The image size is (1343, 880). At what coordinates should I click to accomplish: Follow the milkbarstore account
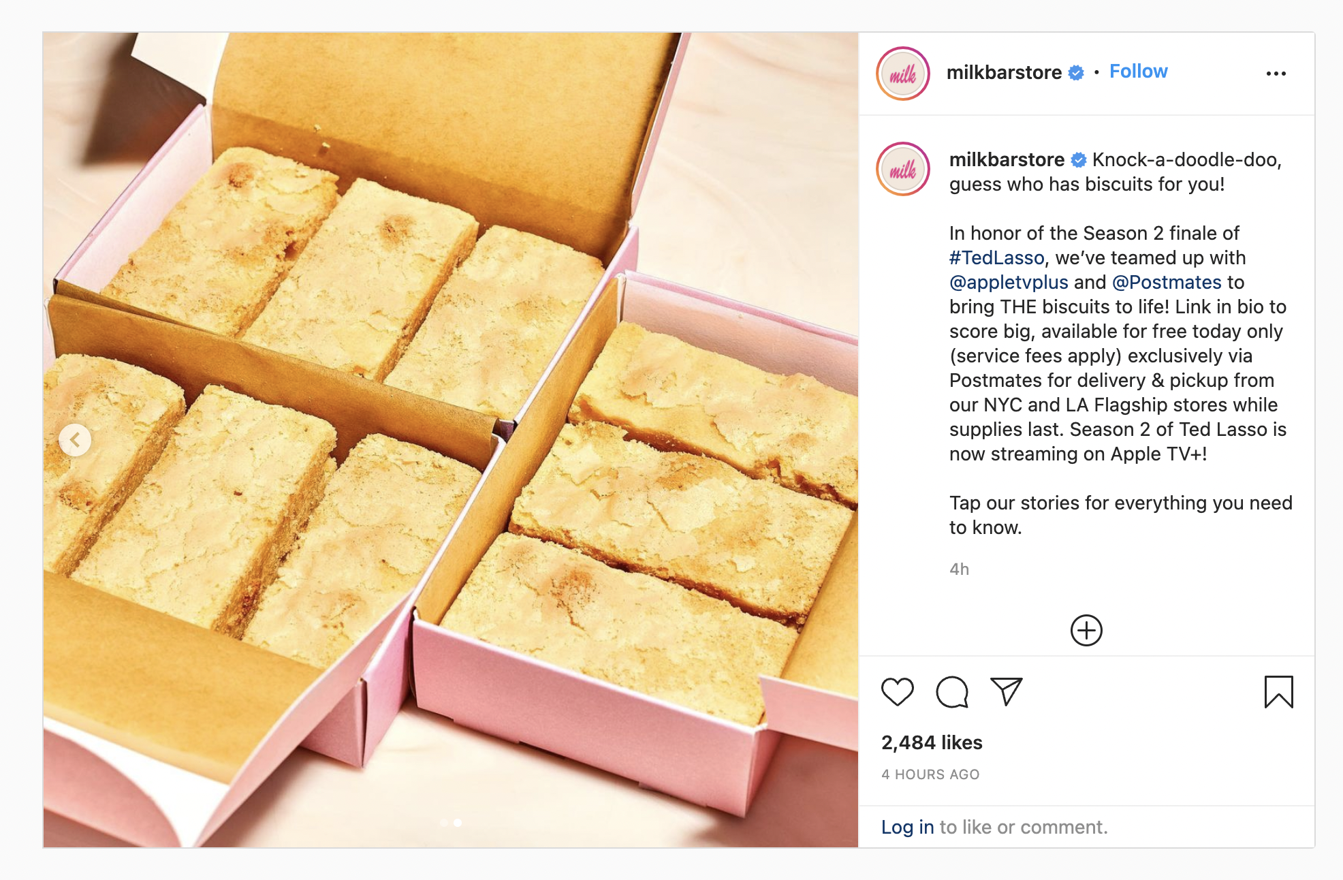click(x=1138, y=72)
